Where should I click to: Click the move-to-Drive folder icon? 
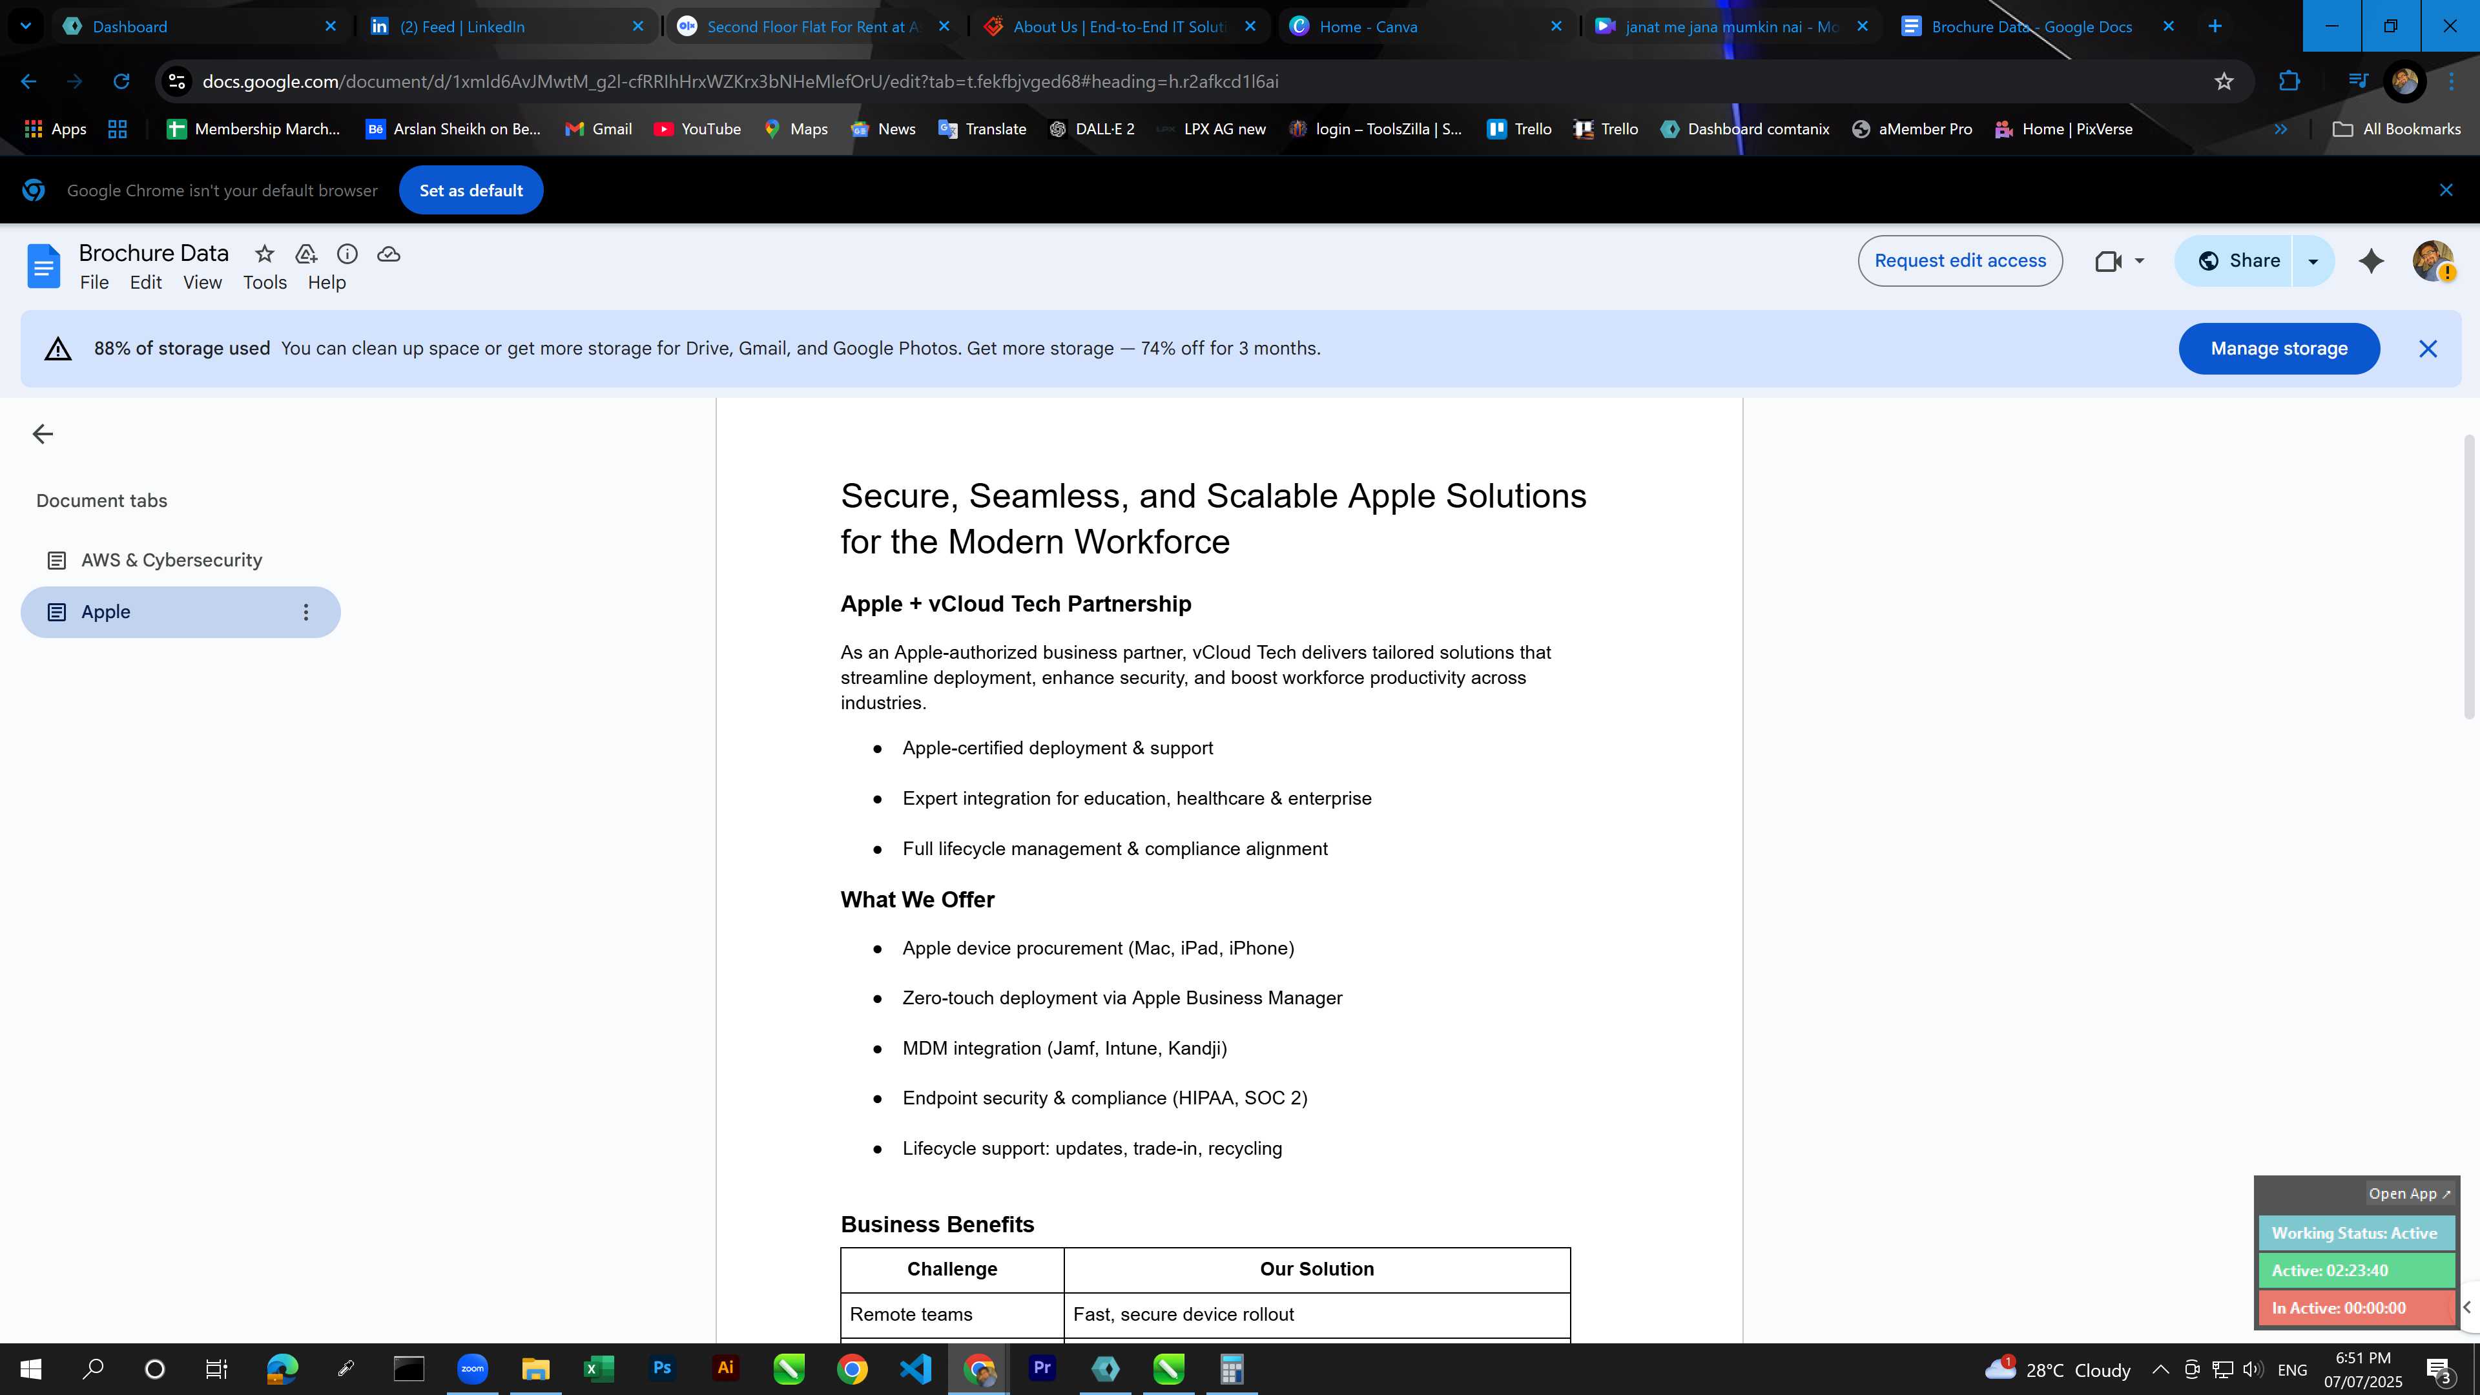tap(306, 254)
